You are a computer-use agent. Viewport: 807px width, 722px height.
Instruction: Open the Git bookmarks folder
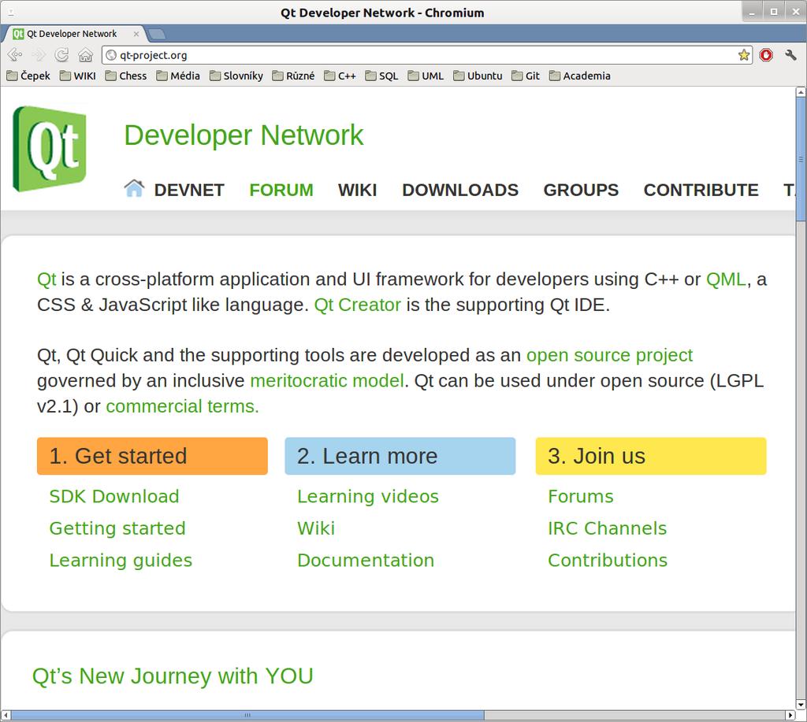pyautogui.click(x=526, y=76)
